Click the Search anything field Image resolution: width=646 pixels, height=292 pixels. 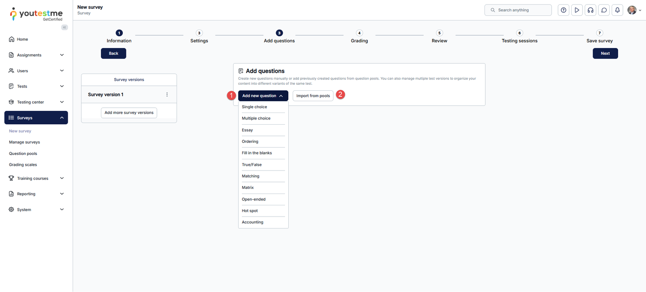click(518, 10)
